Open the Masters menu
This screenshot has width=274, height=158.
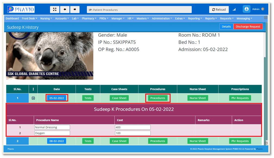[x=143, y=18]
